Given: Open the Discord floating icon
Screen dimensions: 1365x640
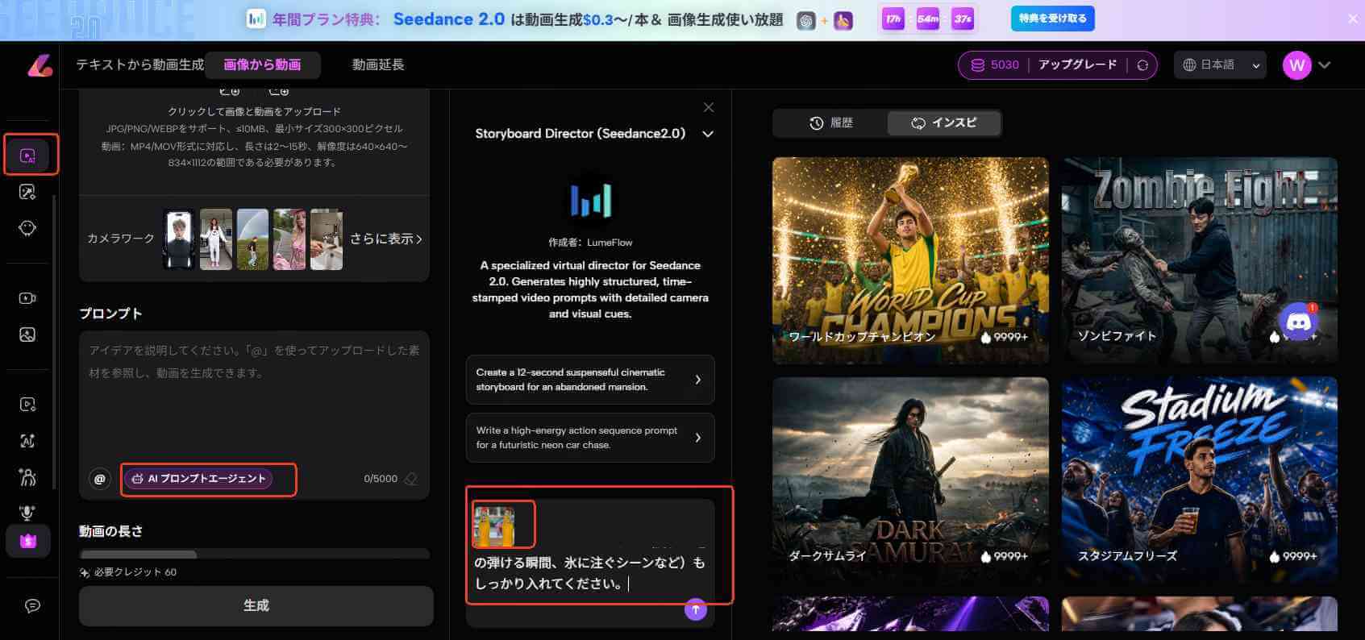Looking at the screenshot, I should (1298, 322).
